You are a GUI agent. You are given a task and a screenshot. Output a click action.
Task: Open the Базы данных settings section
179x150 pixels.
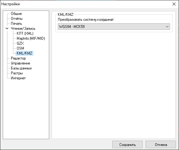21,68
